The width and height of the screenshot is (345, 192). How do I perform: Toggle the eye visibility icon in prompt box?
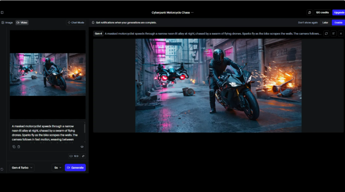coord(82,147)
